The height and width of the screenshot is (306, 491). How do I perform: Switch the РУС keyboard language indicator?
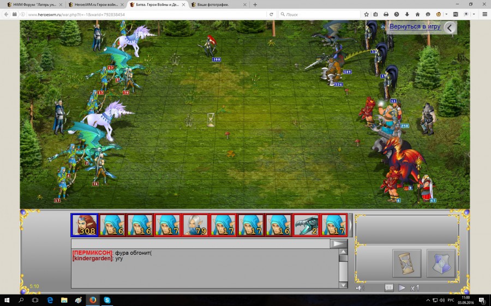tap(451, 301)
